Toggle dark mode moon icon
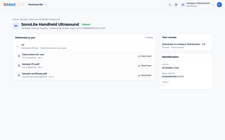Image resolution: width=225 pixels, height=140 pixels. pos(170,5)
